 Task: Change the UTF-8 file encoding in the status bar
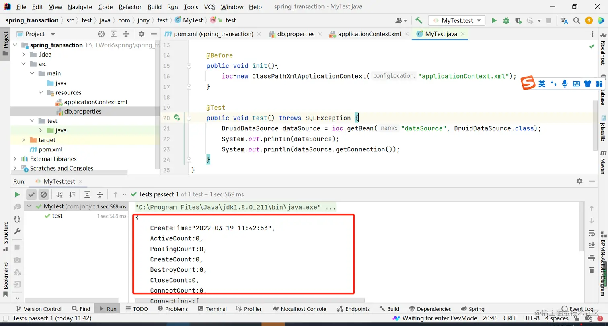tap(531, 318)
